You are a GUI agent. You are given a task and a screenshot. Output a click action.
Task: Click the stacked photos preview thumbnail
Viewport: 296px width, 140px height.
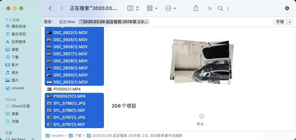point(202,62)
